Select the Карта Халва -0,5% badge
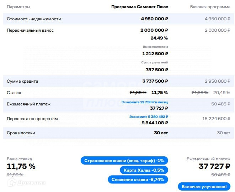 144,170
